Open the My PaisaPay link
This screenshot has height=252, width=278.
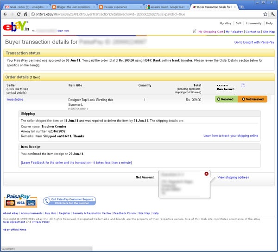(x=234, y=32)
